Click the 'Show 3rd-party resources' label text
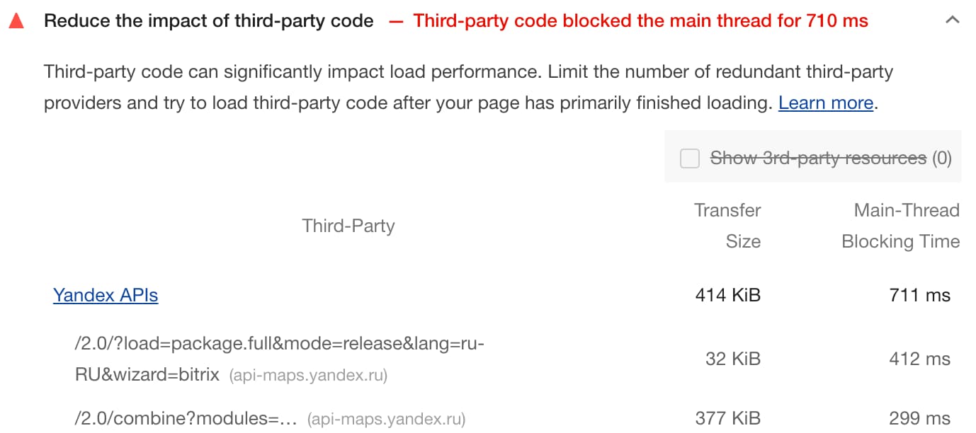 pyautogui.click(x=818, y=158)
